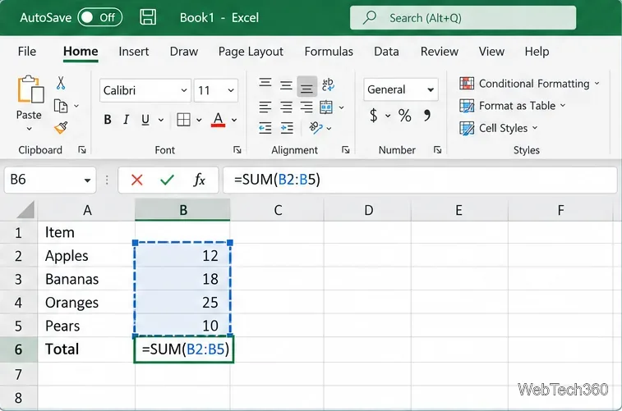Expand the Paste options arrow
Viewport: 622px width, 411px height.
click(29, 129)
